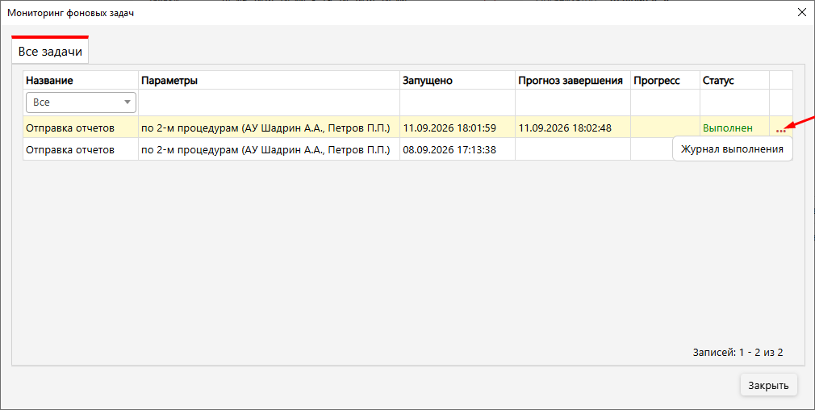Click parameters cell of the 11.09.2026 row

269,128
